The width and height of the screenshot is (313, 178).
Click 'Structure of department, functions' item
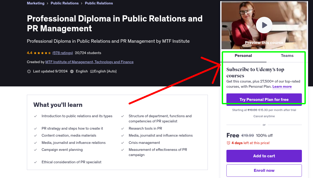point(160,119)
